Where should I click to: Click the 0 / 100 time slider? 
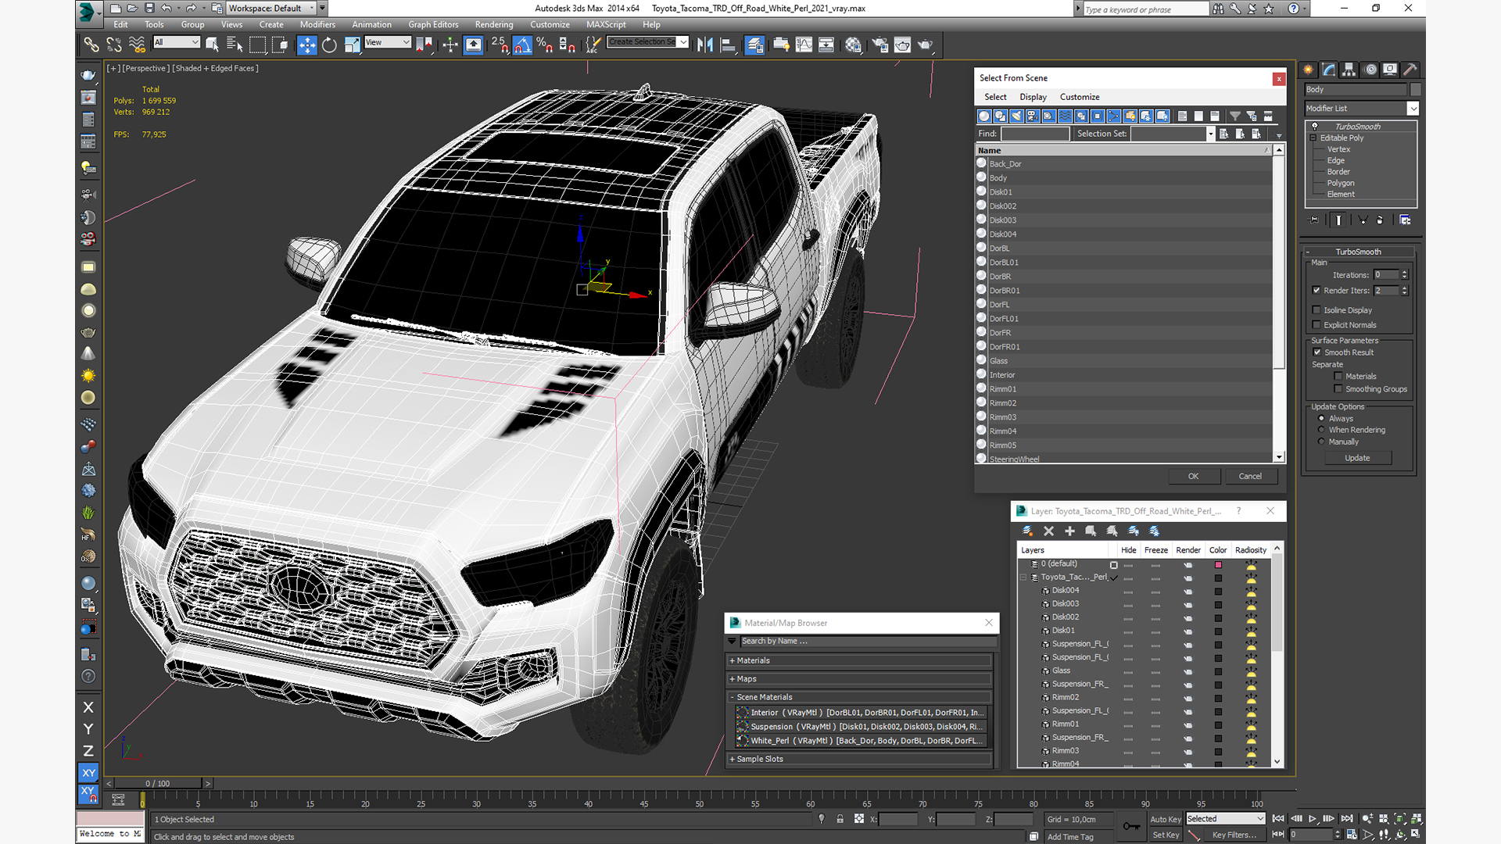[x=158, y=783]
